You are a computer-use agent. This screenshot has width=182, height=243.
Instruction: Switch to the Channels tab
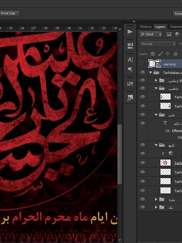click(175, 27)
